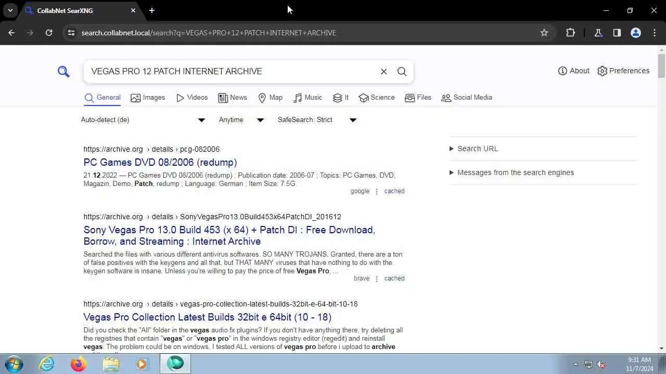Viewport: 666px width, 374px height.
Task: Reload the page
Action: pos(49,33)
